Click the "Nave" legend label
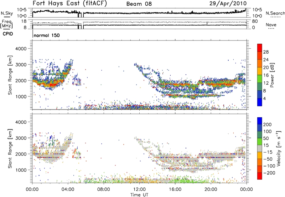This screenshot has width=285, height=197. point(271,25)
